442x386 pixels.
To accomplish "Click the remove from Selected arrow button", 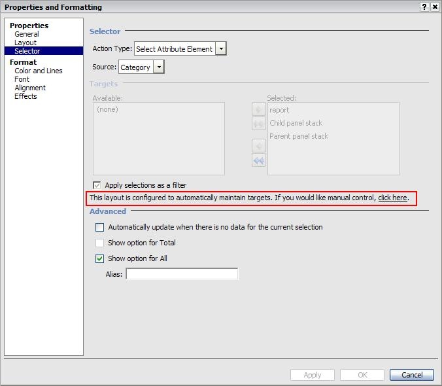I will click(259, 146).
